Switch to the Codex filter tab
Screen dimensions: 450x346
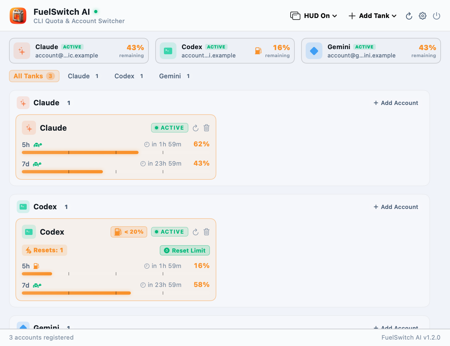click(x=129, y=76)
